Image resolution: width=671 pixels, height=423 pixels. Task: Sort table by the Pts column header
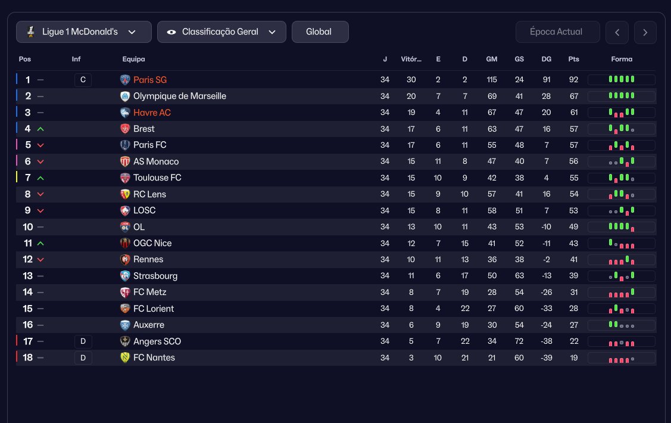pyautogui.click(x=573, y=60)
